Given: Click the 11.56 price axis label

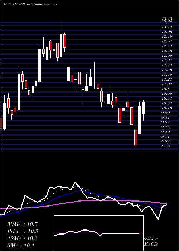Looking at the screenshot, I should click(167, 70).
